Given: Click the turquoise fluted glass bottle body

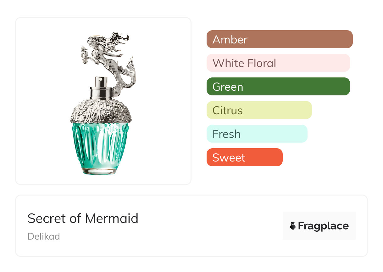Looking at the screenshot, I should coord(101,145).
